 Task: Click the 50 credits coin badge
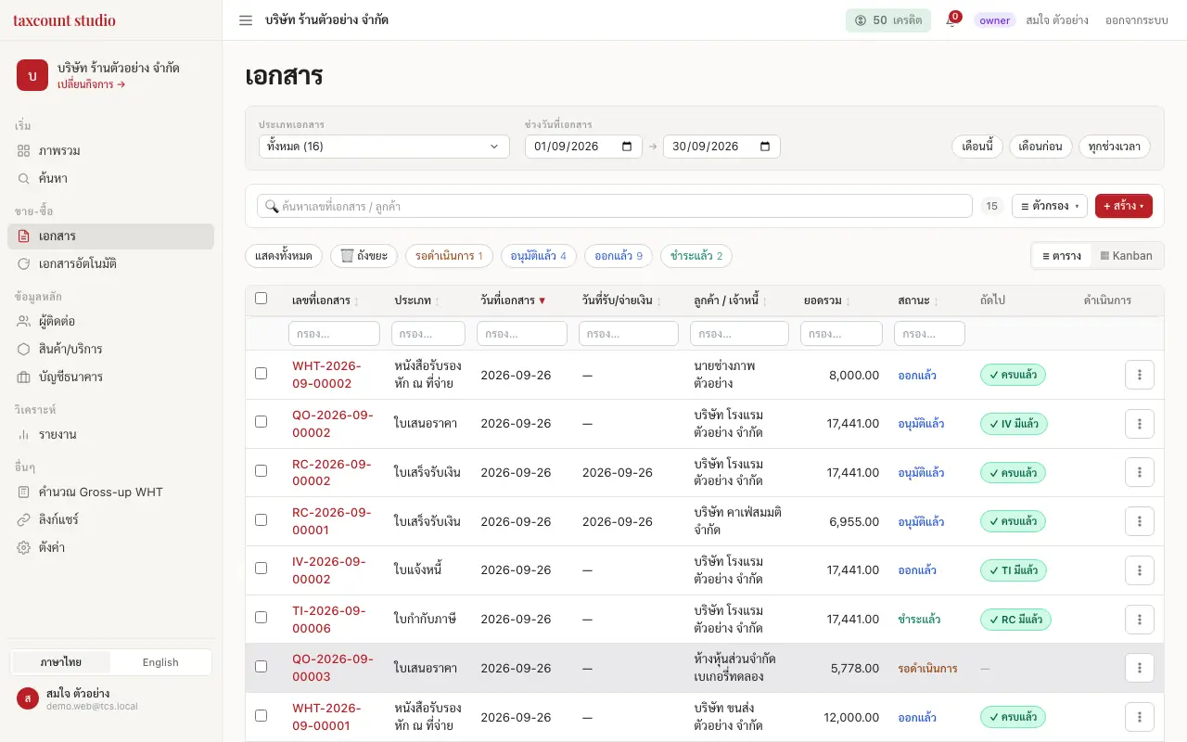coord(887,20)
